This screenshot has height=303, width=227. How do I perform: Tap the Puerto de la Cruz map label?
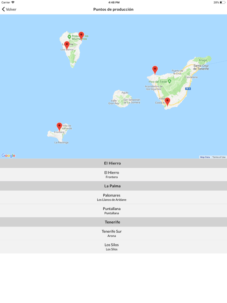(177, 72)
